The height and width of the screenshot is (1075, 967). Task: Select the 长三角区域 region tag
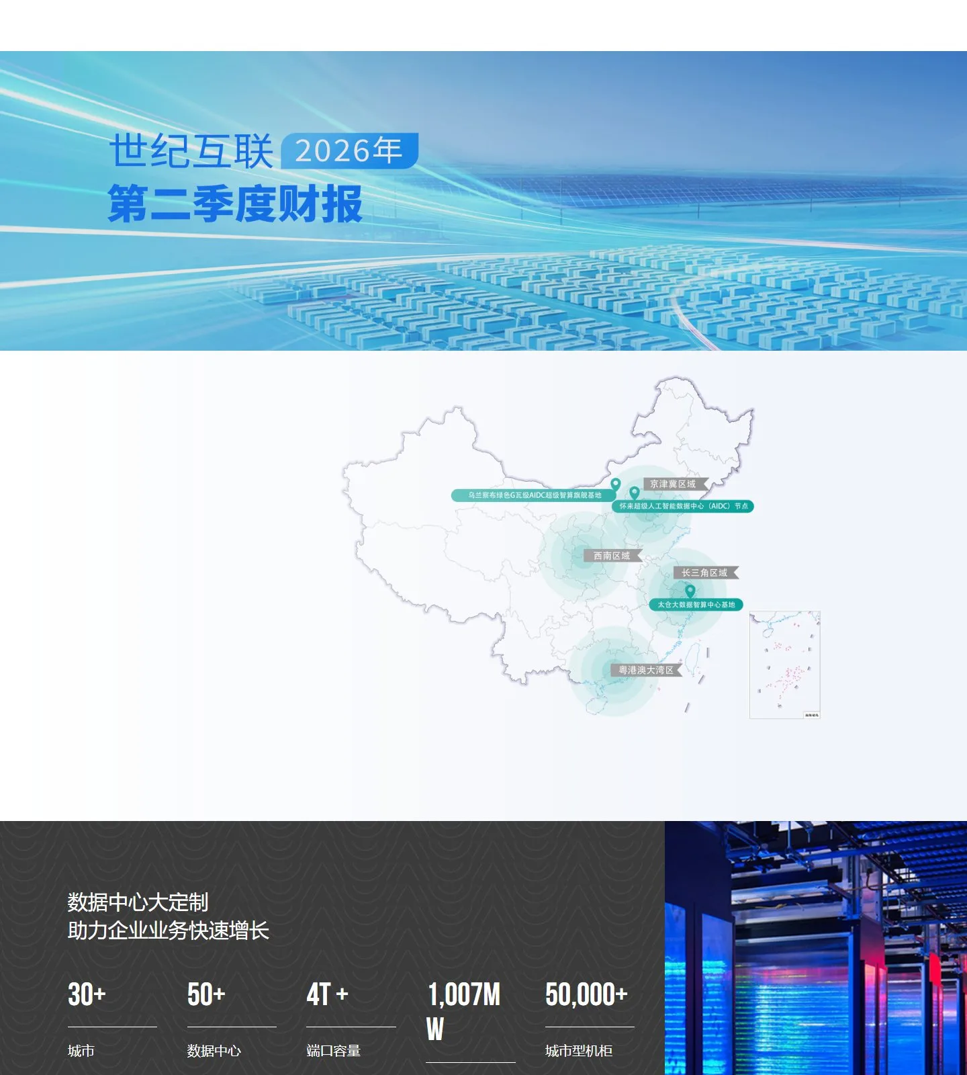(706, 572)
